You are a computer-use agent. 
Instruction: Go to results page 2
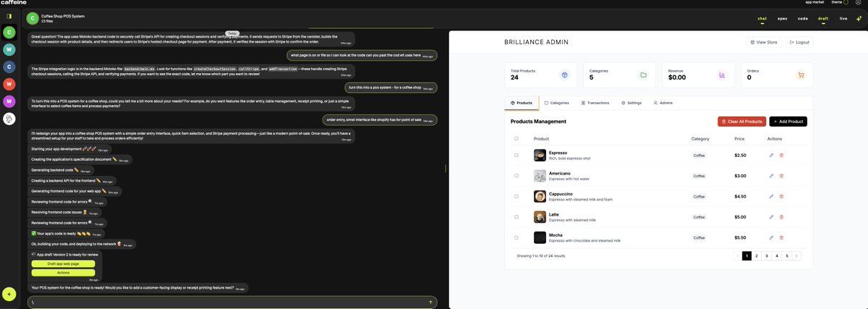[x=757, y=255]
